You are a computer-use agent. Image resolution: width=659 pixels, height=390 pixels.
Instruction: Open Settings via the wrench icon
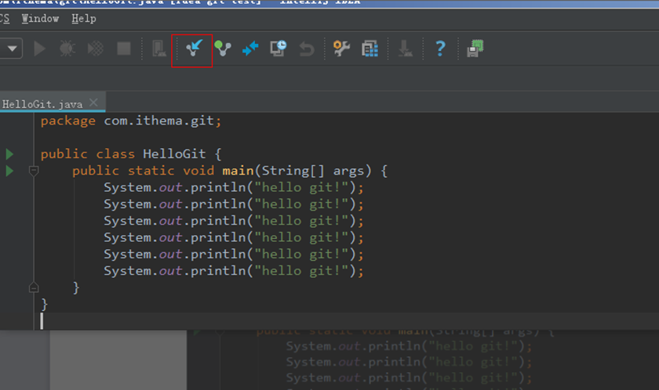[x=341, y=49]
